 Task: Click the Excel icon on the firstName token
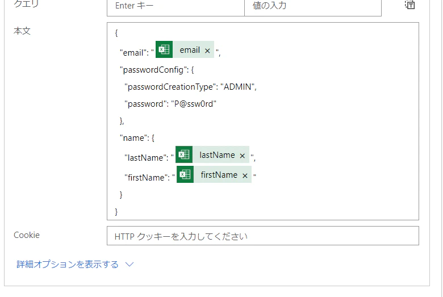coord(185,174)
